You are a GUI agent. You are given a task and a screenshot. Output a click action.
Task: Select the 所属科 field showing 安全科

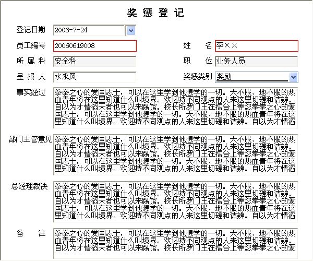pos(95,61)
